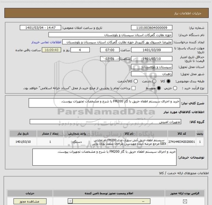
Task: Click the FM200 product name cell
Action: click(129, 142)
